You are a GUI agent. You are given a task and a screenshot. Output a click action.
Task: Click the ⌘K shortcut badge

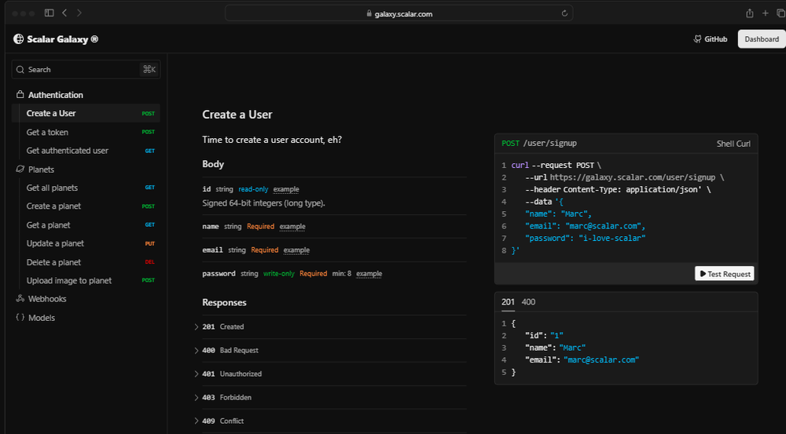[149, 70]
